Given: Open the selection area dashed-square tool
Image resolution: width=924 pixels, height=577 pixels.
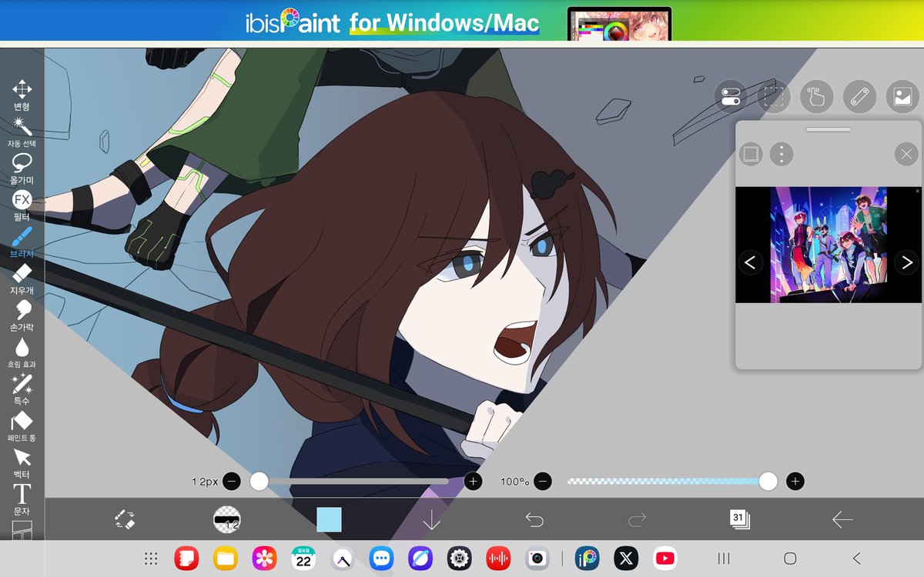Looking at the screenshot, I should pos(774,96).
